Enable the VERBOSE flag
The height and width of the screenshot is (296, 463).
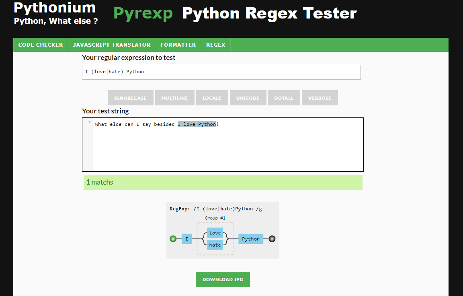(320, 98)
